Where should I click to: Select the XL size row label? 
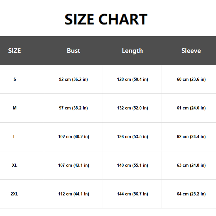tap(15, 165)
